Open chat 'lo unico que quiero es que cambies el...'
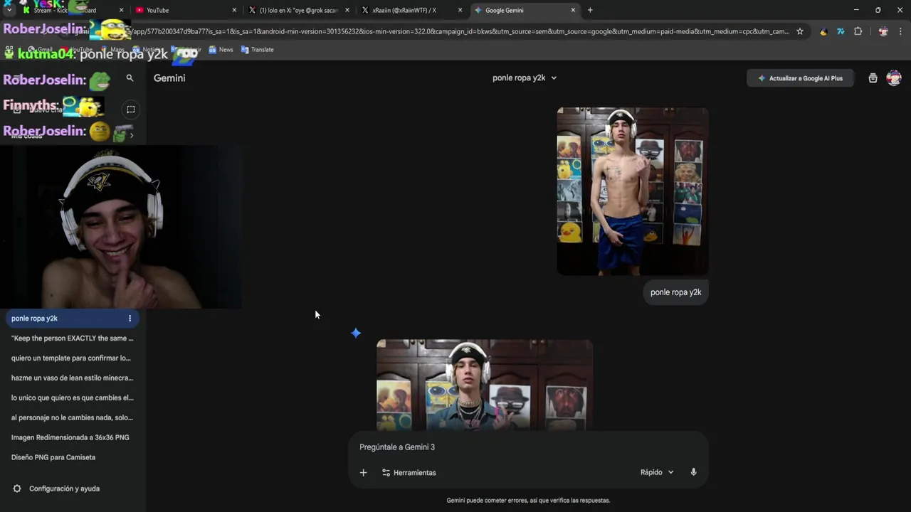911x512 pixels. click(73, 398)
